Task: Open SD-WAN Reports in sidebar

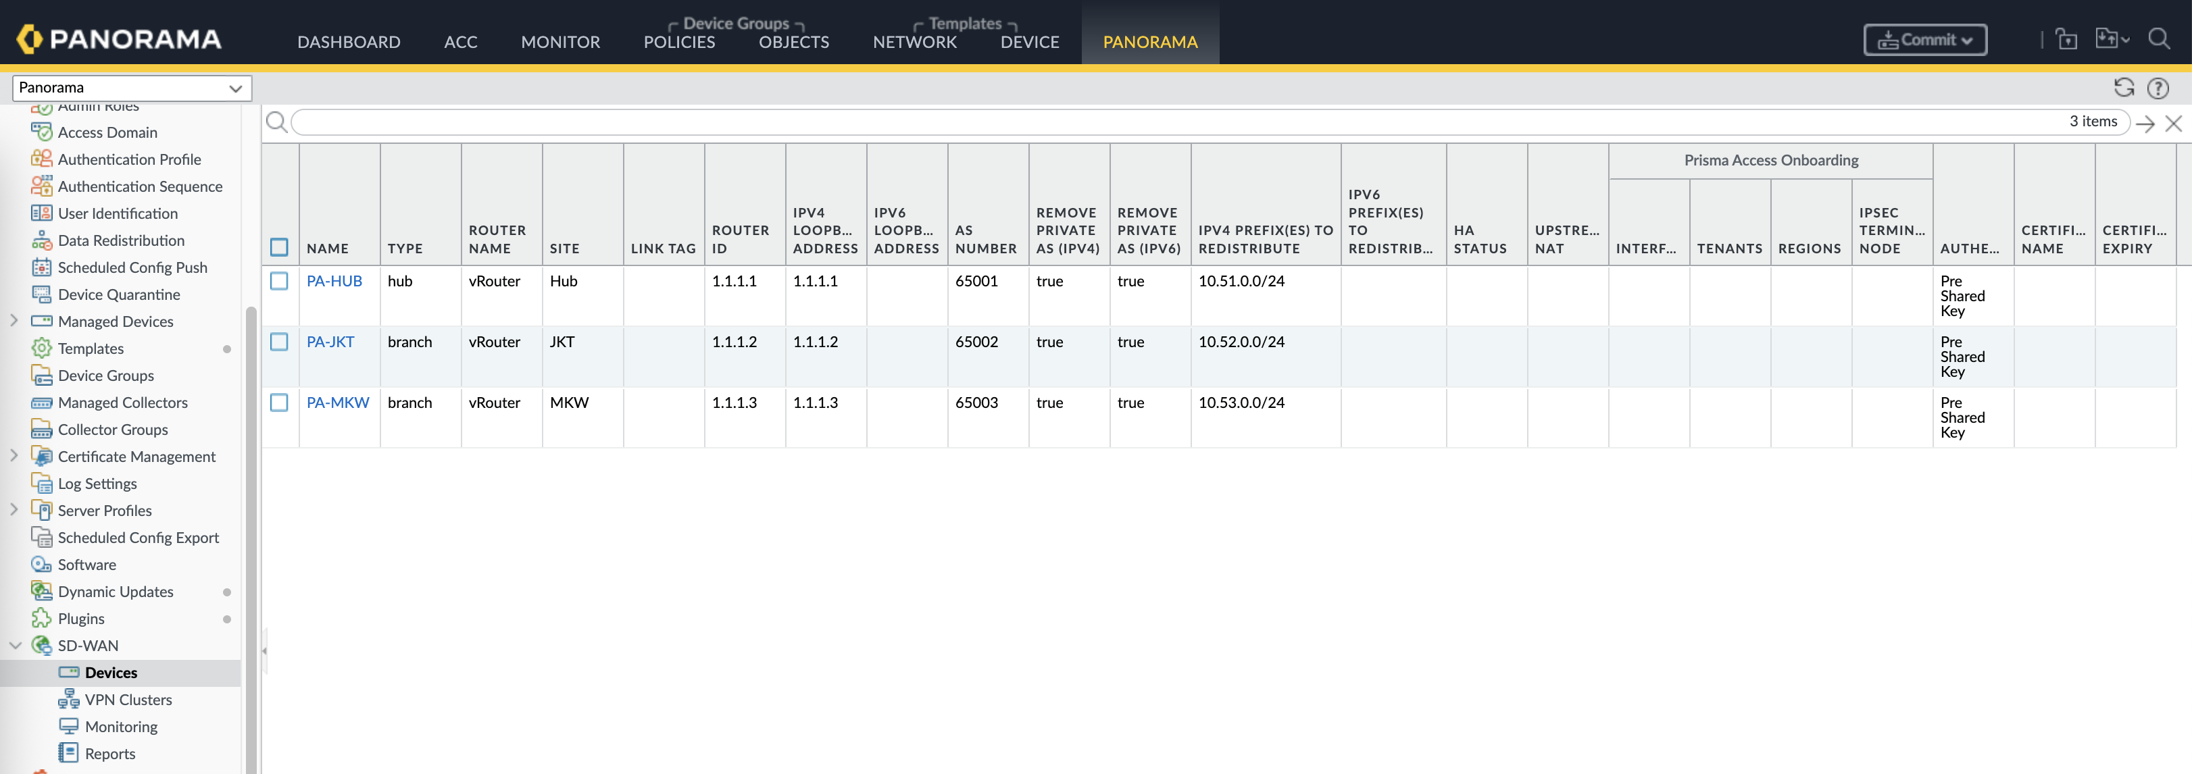Action: pyautogui.click(x=109, y=754)
